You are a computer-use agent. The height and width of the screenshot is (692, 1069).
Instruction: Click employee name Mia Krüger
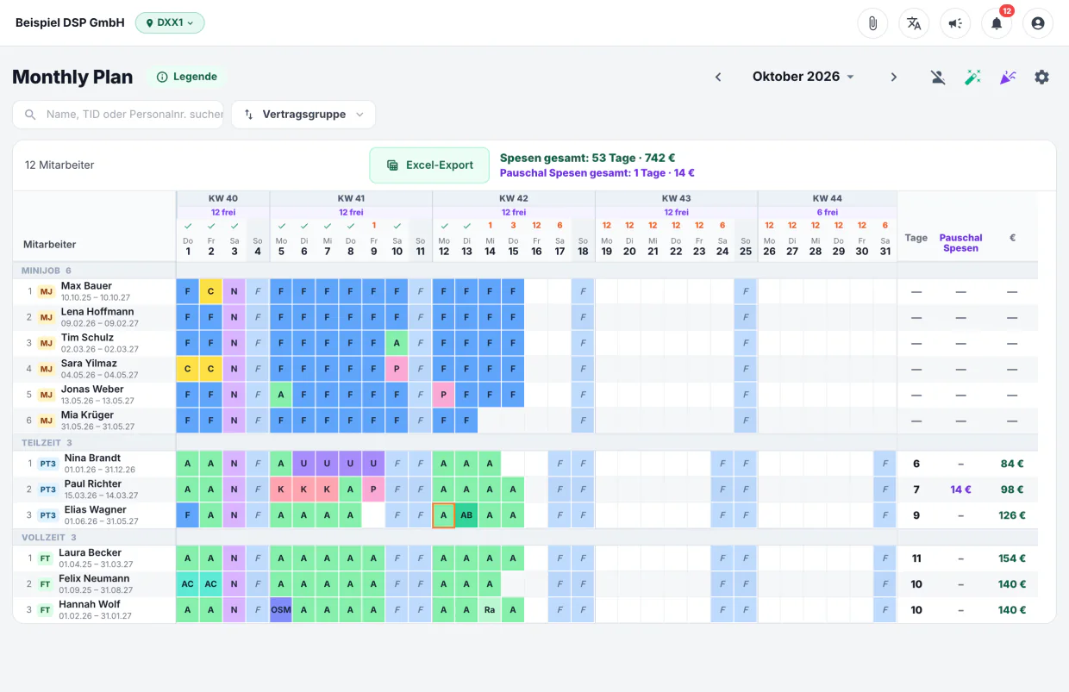(x=87, y=415)
